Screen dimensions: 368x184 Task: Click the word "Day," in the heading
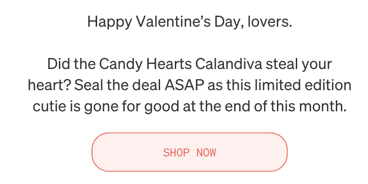[x=229, y=23]
